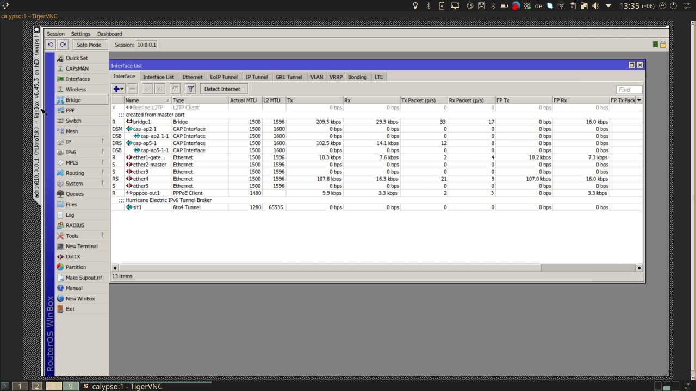Click the Session address field

[x=146, y=45]
